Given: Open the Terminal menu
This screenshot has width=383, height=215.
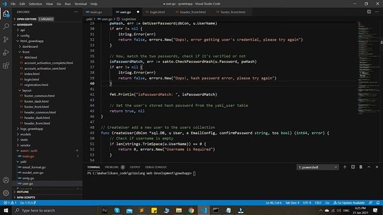Looking at the screenshot, I should [81, 4].
